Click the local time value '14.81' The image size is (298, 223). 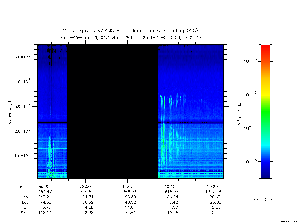pyautogui.click(x=130, y=207)
